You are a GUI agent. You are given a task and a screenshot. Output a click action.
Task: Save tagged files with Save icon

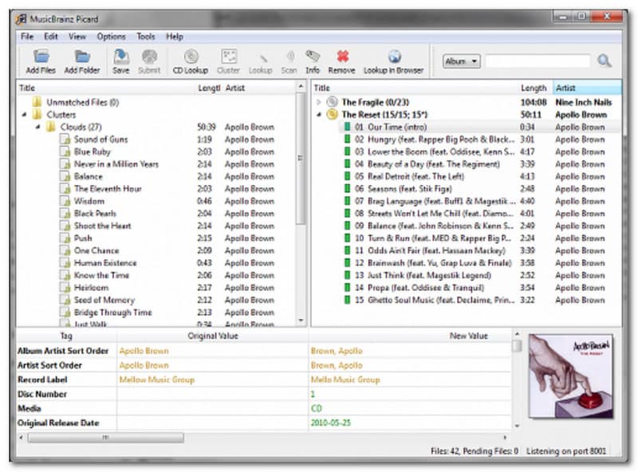point(121,57)
